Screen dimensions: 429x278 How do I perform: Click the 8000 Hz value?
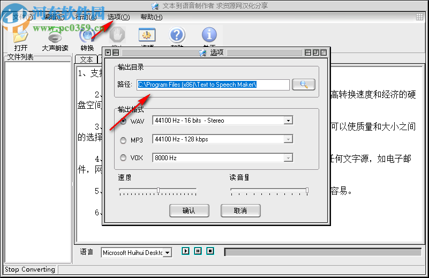(x=165, y=158)
